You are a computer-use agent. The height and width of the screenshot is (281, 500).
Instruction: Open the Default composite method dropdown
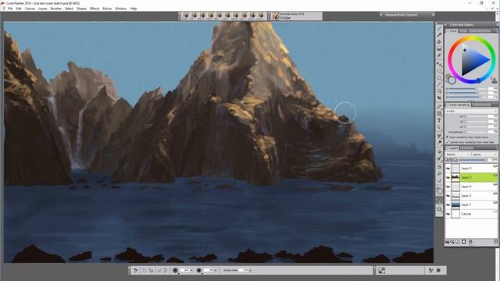coord(459,155)
